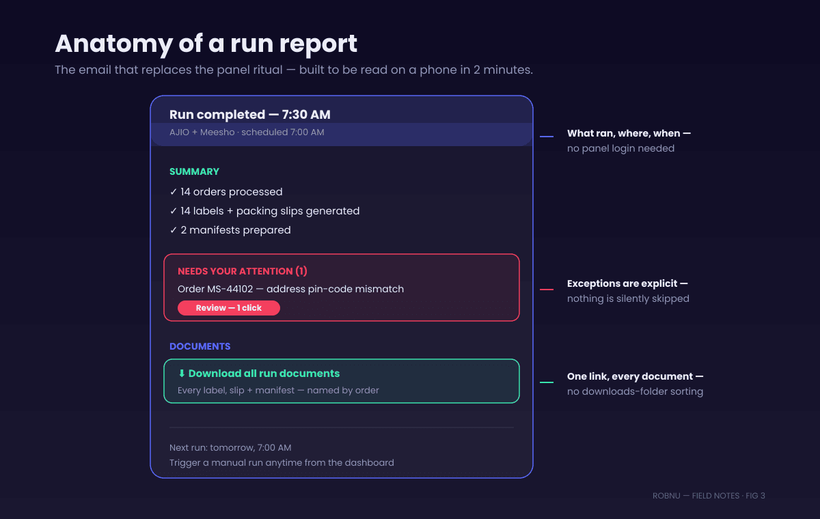Click the blue callout dash marker

pos(547,137)
